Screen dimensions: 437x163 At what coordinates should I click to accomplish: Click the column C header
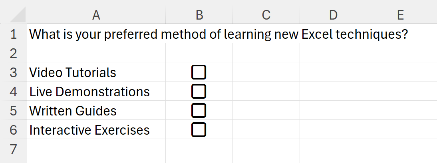[x=266, y=15]
